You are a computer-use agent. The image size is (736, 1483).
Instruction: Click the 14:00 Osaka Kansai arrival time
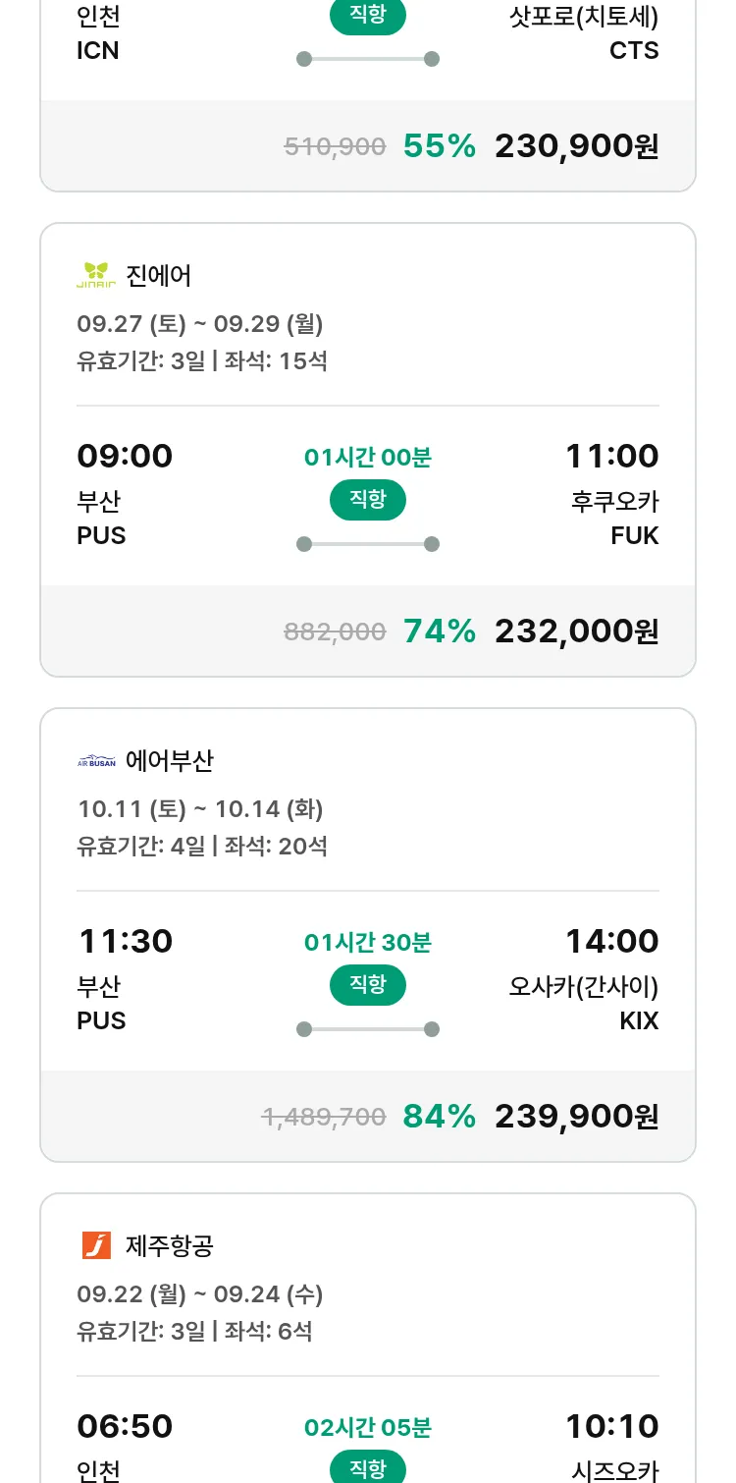[x=611, y=942]
